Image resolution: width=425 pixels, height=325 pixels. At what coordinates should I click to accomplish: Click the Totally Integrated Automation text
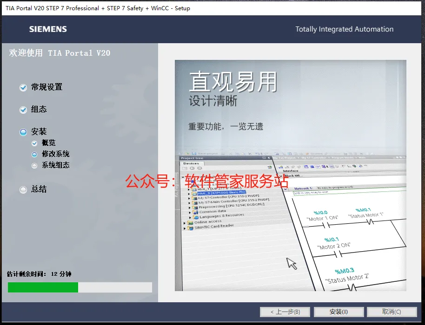point(344,29)
